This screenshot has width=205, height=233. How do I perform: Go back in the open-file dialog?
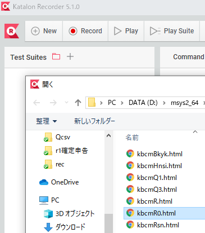(x=37, y=103)
